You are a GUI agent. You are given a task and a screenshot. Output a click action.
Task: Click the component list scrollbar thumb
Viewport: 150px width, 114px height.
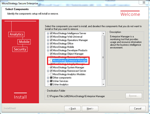103,58
